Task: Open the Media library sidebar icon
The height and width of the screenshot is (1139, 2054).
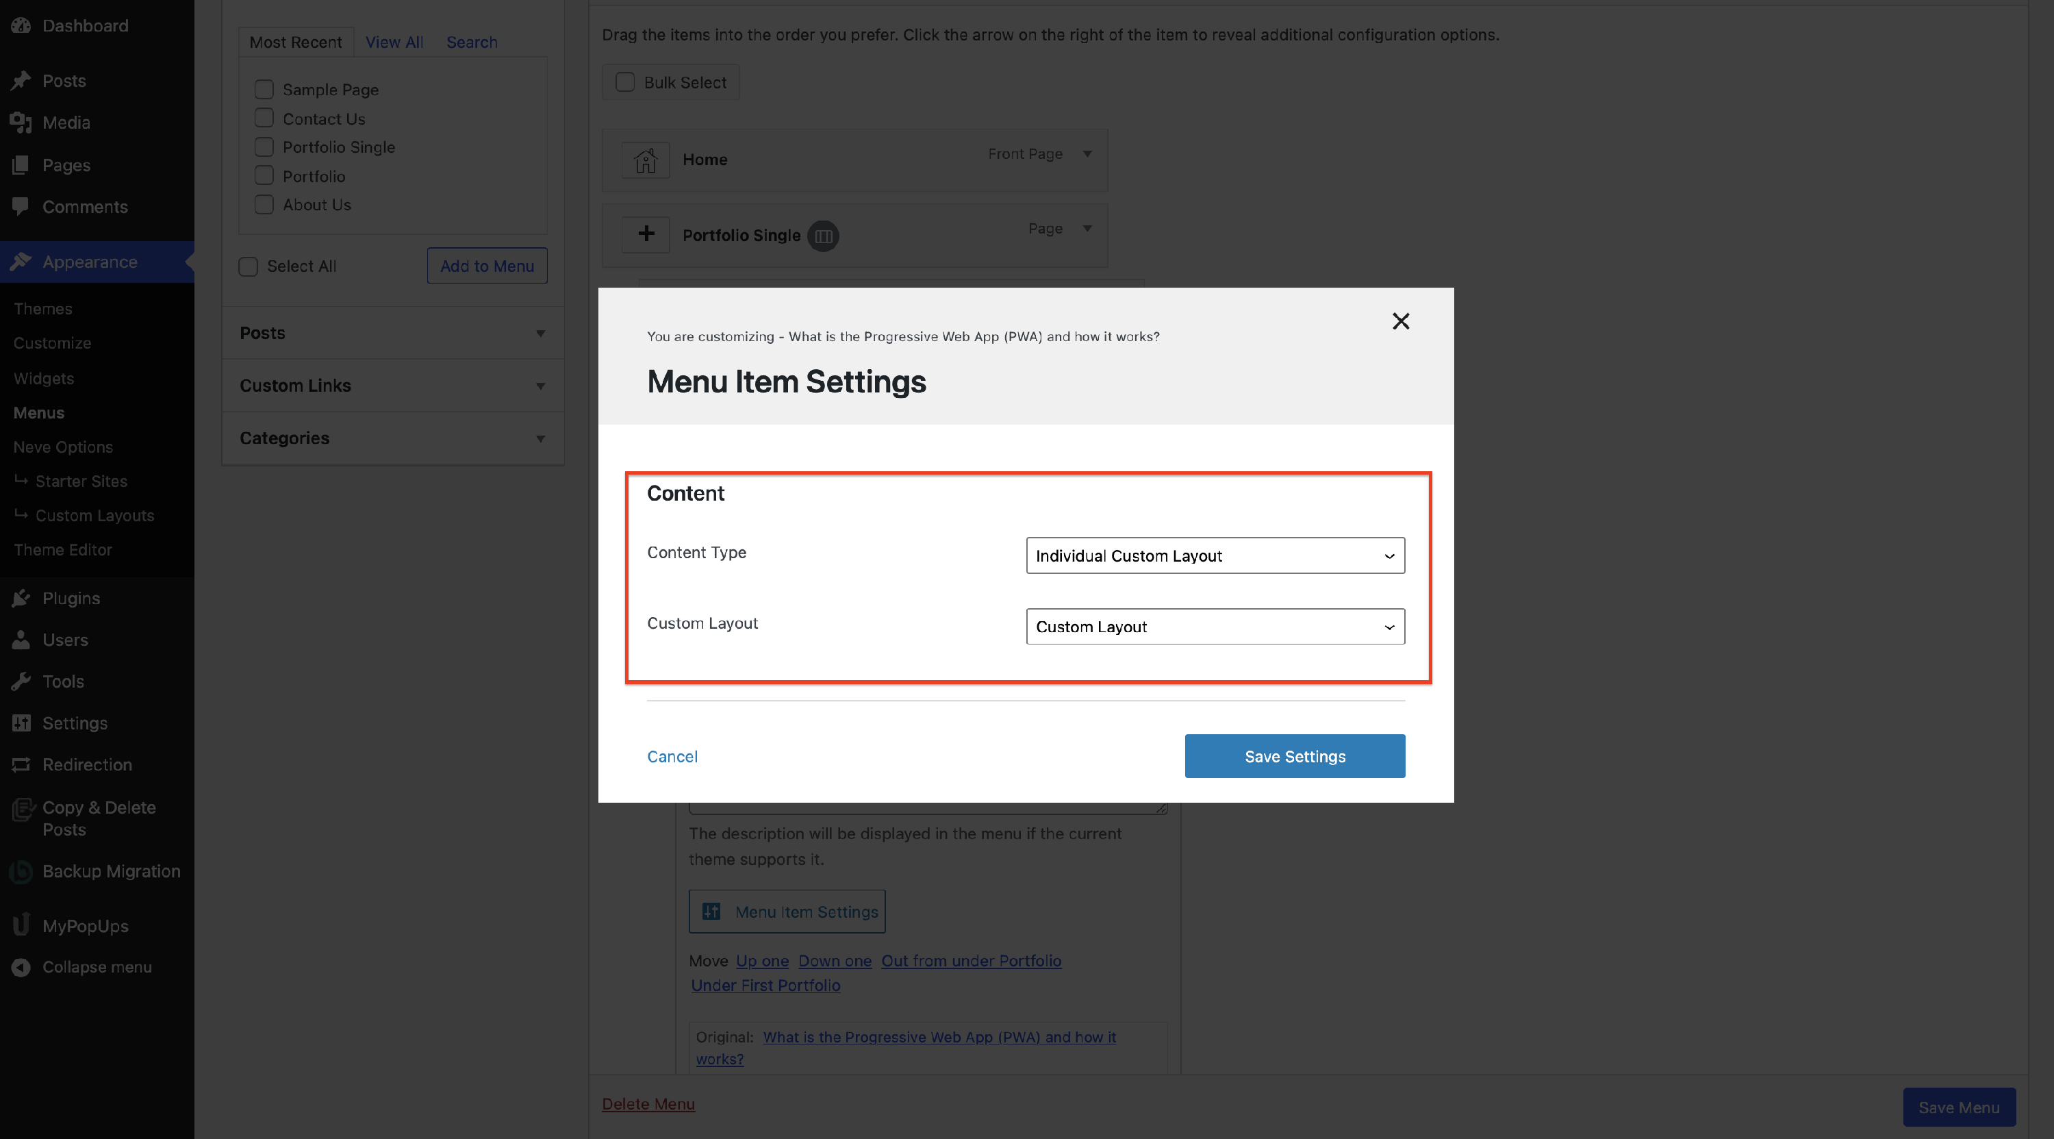Action: click(21, 123)
